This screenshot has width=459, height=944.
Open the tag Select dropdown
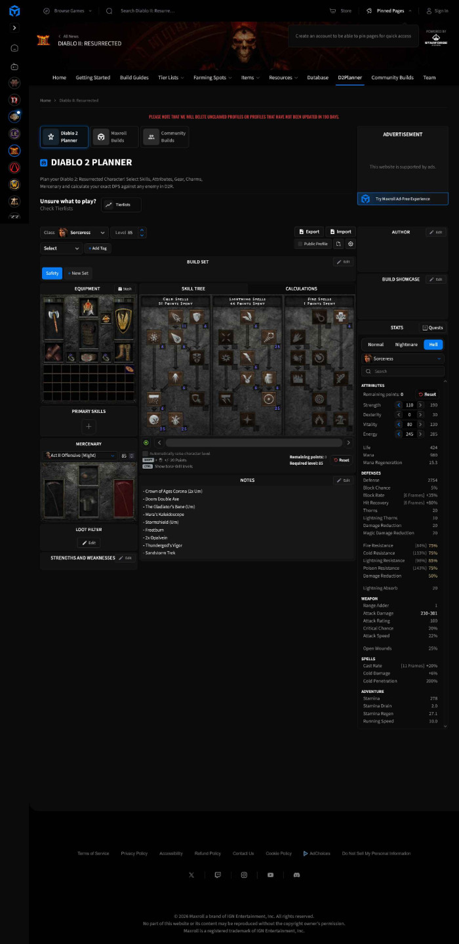click(61, 248)
